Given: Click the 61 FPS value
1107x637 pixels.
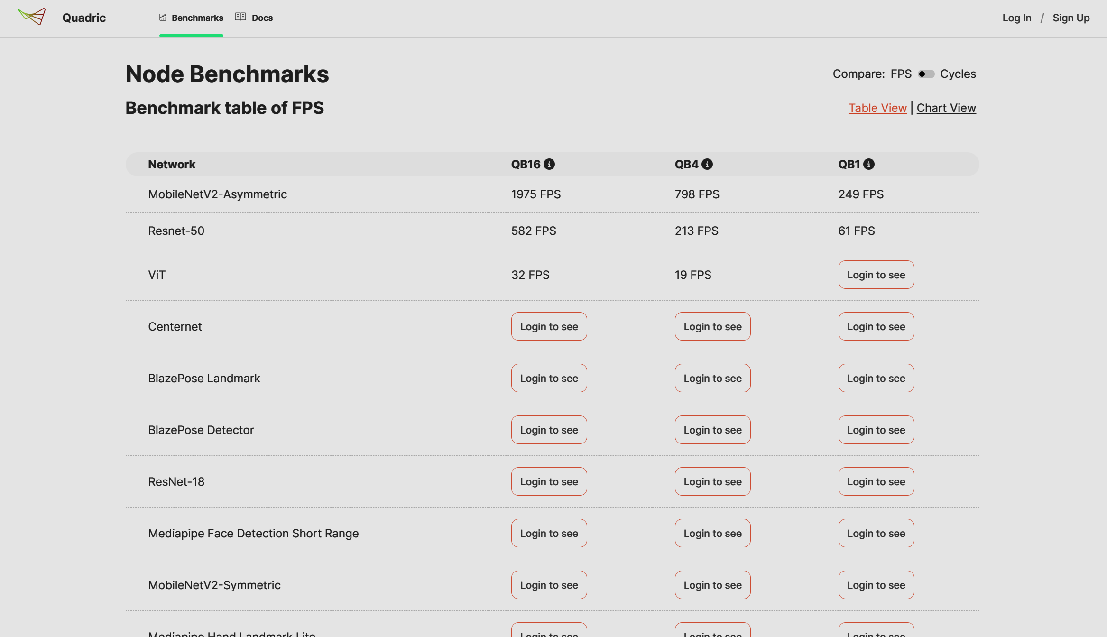Looking at the screenshot, I should pos(856,231).
